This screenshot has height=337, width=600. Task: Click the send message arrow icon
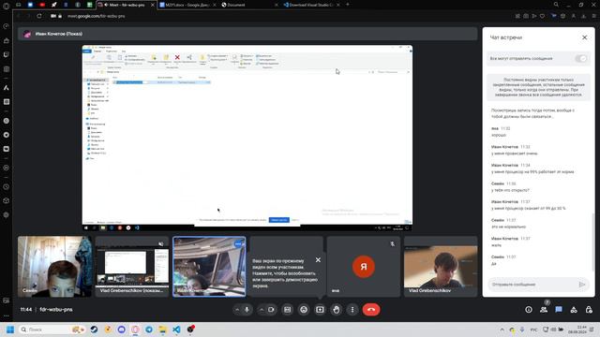click(582, 285)
